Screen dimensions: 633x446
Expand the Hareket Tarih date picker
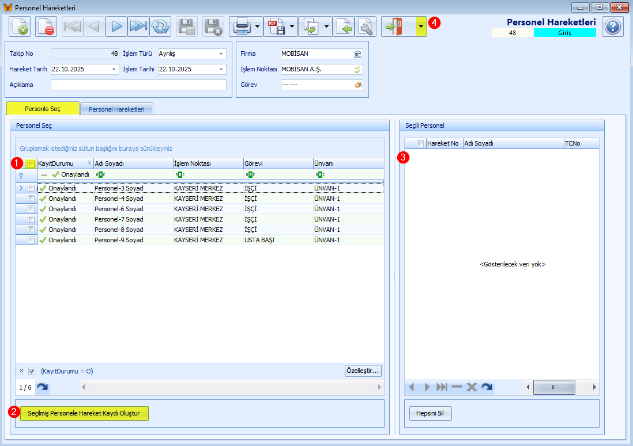(114, 69)
